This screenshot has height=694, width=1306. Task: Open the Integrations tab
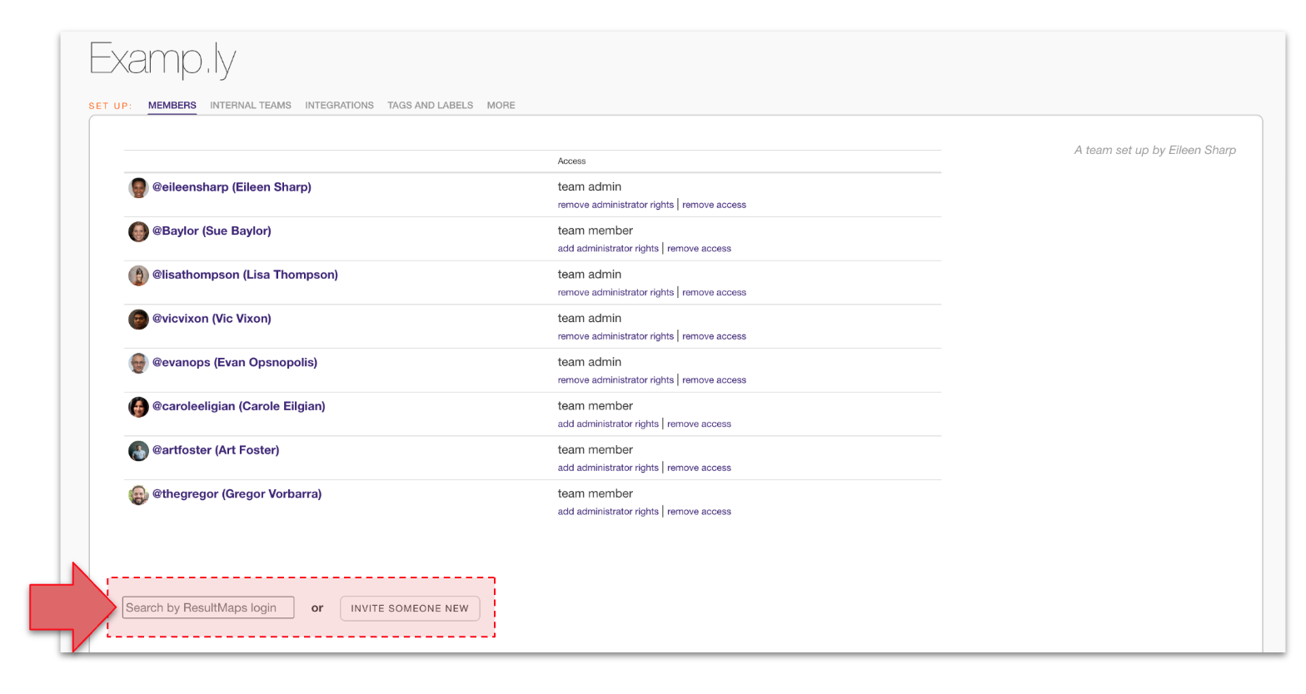point(339,106)
